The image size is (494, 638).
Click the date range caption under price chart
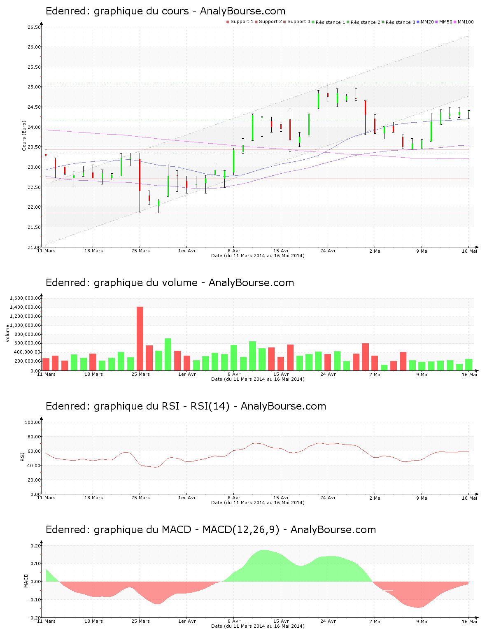pos(258,256)
